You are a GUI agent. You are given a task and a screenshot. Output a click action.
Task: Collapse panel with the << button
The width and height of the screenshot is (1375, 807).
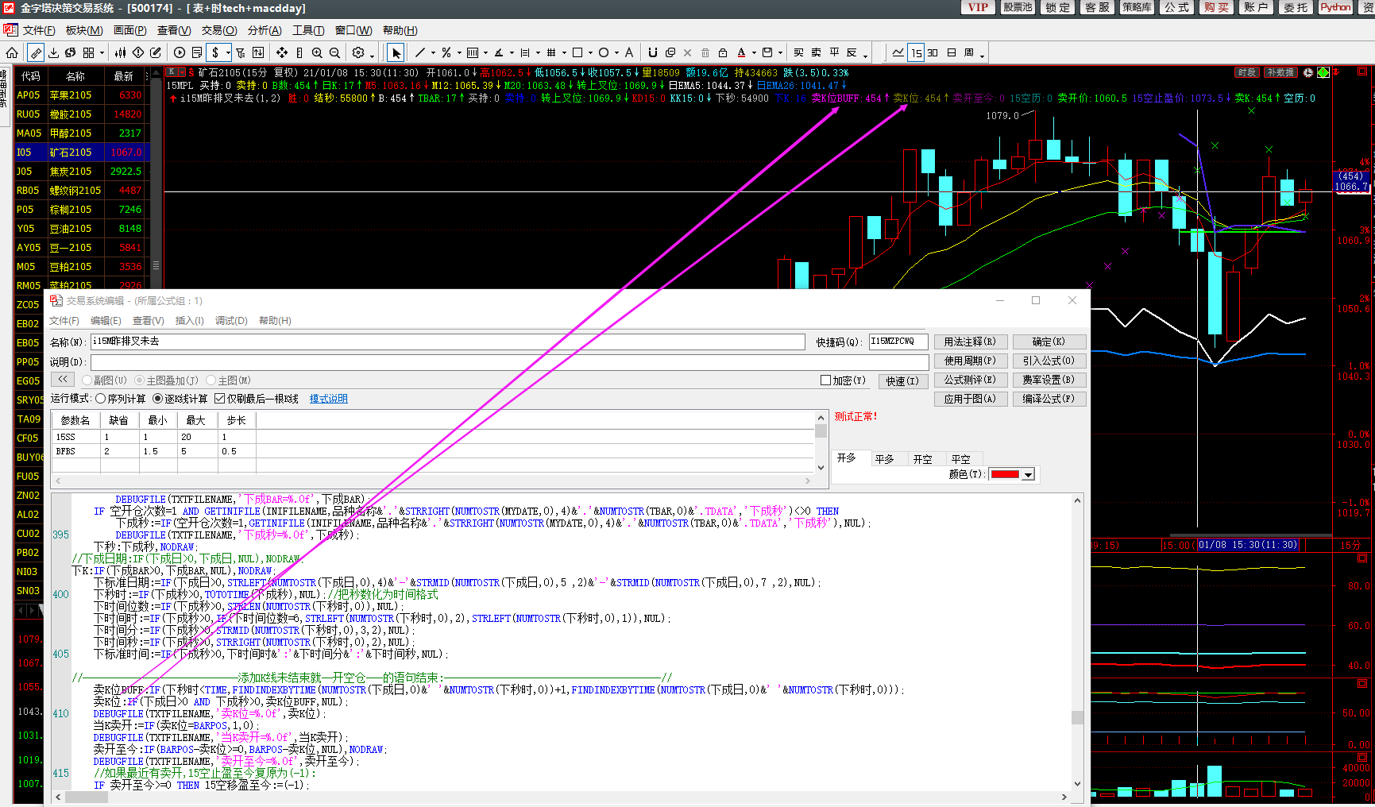63,380
